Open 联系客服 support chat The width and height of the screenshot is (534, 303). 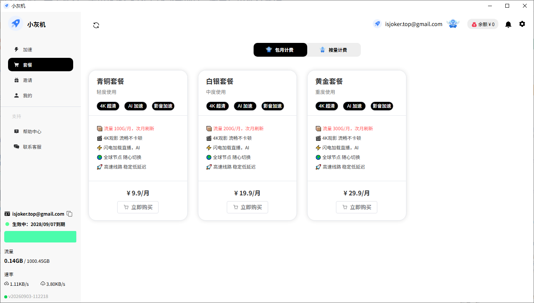click(x=41, y=147)
